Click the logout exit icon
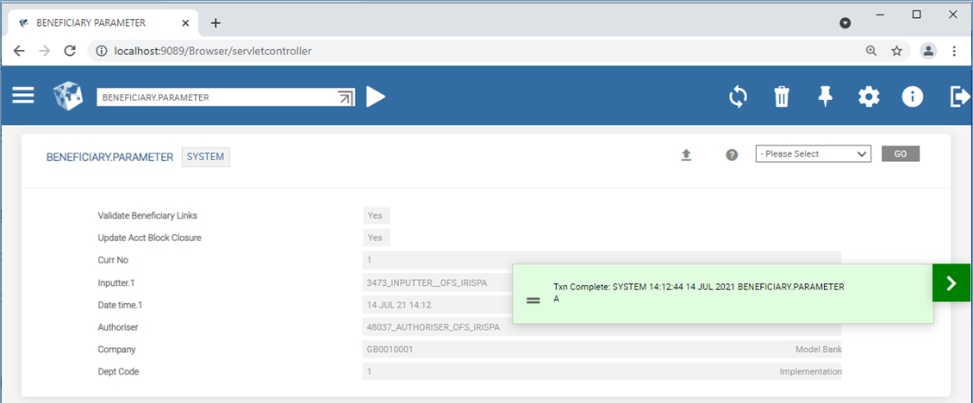Screen dimensions: 973x403 [959, 96]
